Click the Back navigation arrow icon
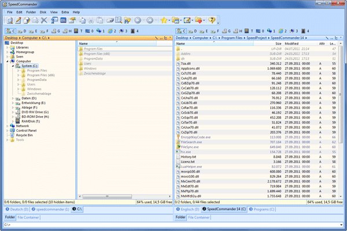This screenshot has width=347, height=231. pyautogui.click(x=138, y=20)
